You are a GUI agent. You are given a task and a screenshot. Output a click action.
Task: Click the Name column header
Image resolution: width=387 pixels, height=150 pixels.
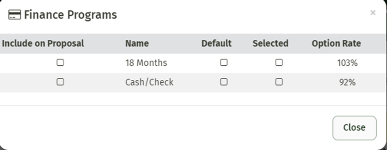tap(137, 43)
